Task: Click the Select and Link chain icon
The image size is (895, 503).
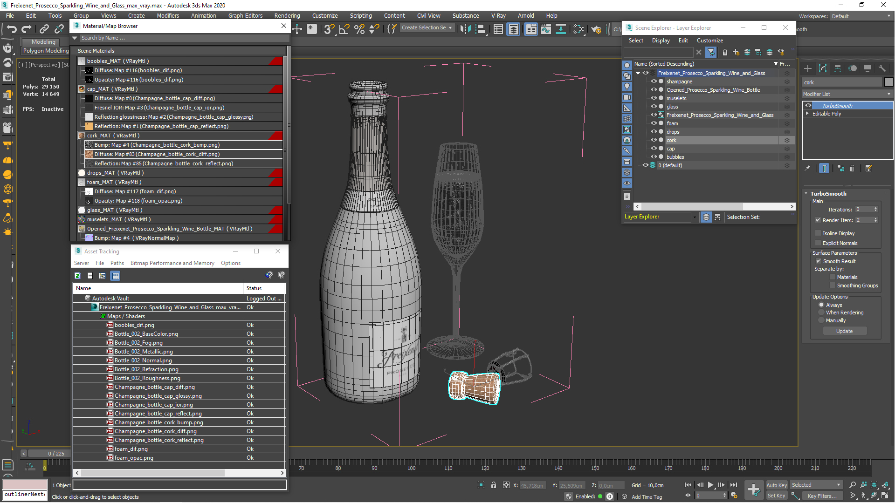Action: 44,29
